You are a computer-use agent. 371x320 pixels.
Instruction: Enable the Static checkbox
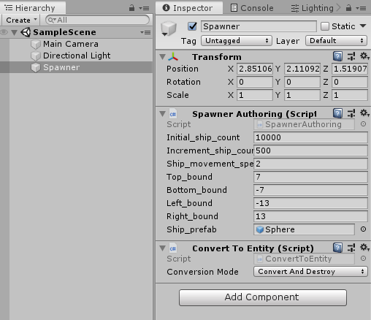325,26
